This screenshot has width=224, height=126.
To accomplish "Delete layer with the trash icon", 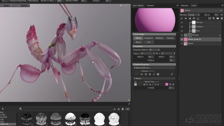I will 222,18.
